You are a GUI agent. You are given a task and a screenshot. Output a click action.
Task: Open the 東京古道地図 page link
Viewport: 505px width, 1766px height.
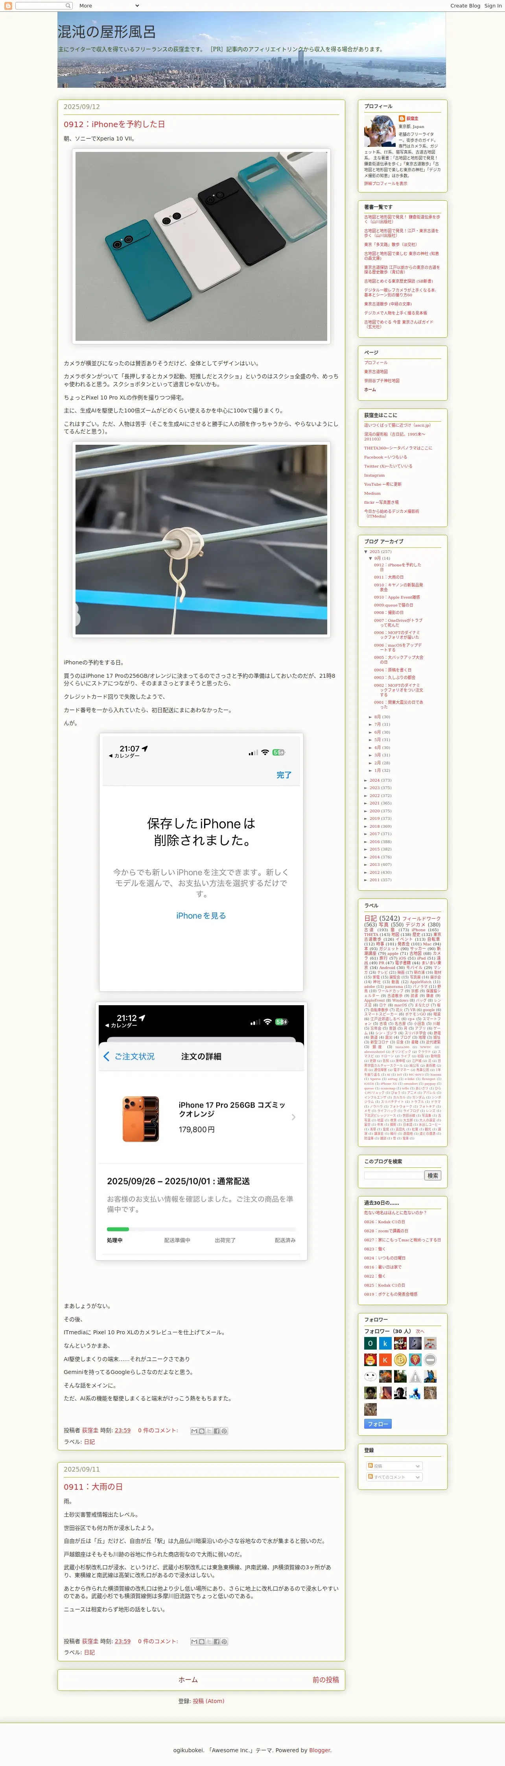(376, 372)
